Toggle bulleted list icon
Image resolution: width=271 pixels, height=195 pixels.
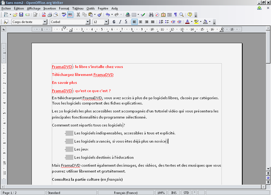tap(167, 22)
